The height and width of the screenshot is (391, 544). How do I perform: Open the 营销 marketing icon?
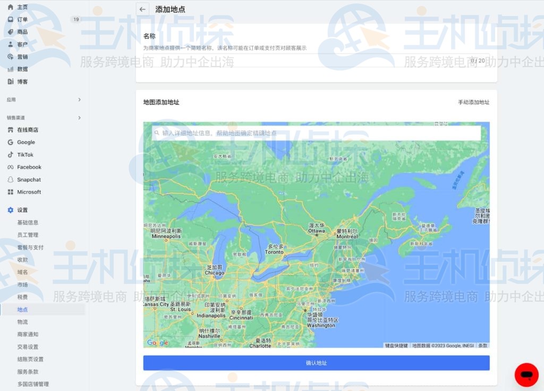pos(12,57)
